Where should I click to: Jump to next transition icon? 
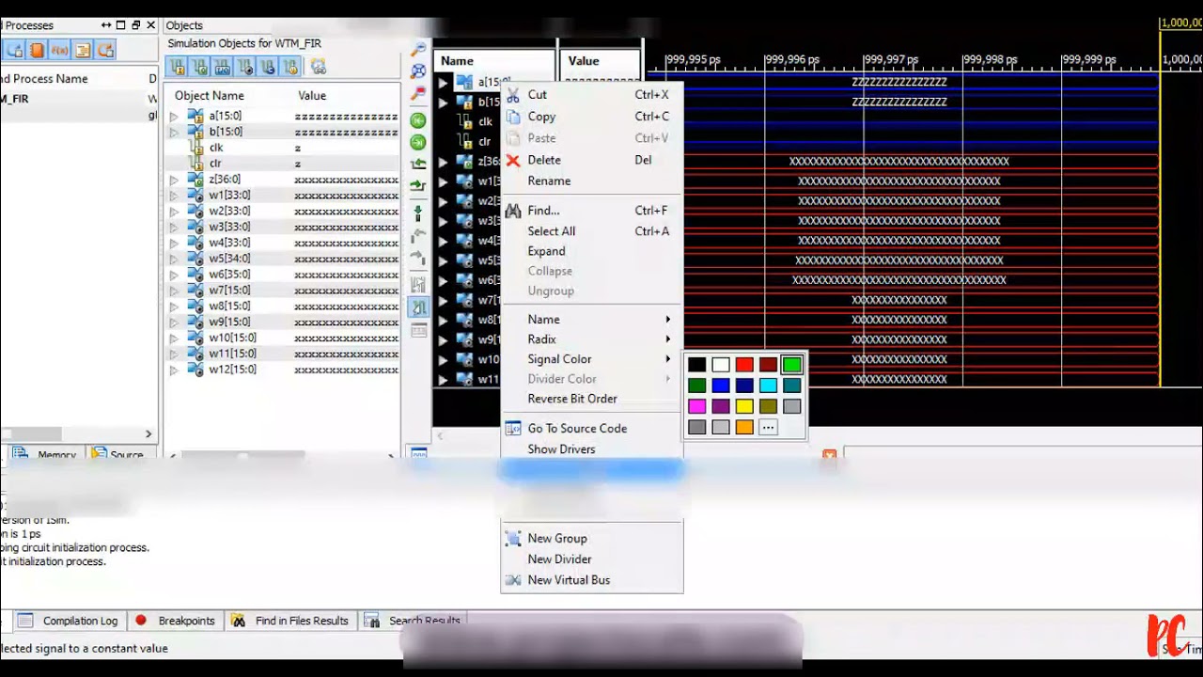[x=418, y=186]
